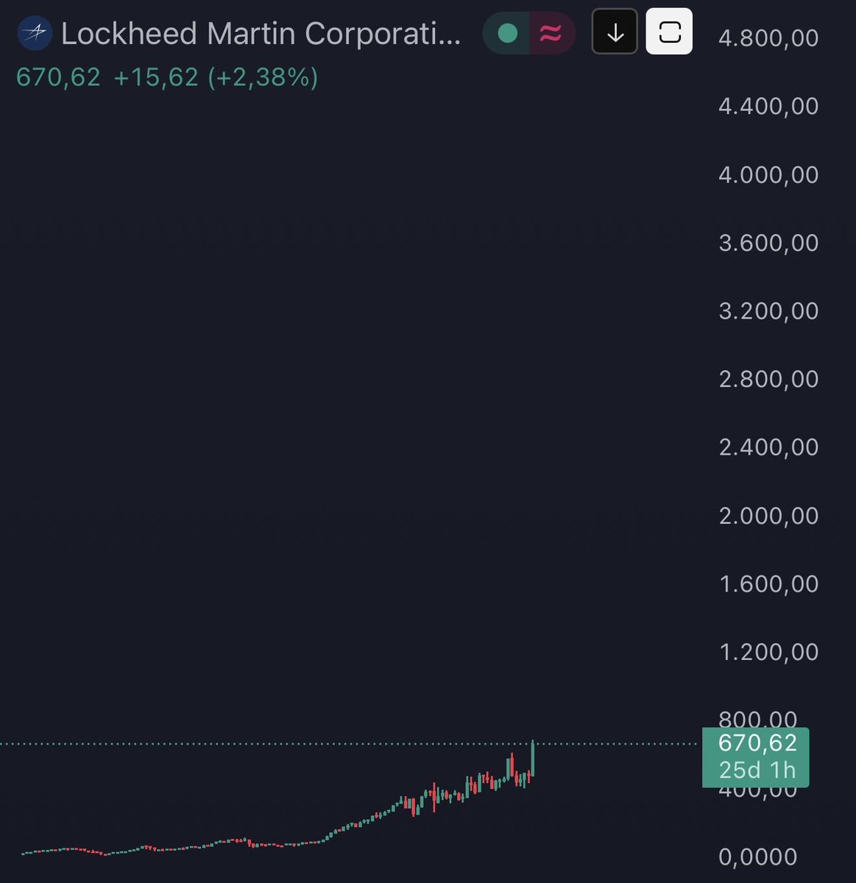Click the 0,0000 price axis label
The image size is (856, 883).
[x=758, y=857]
